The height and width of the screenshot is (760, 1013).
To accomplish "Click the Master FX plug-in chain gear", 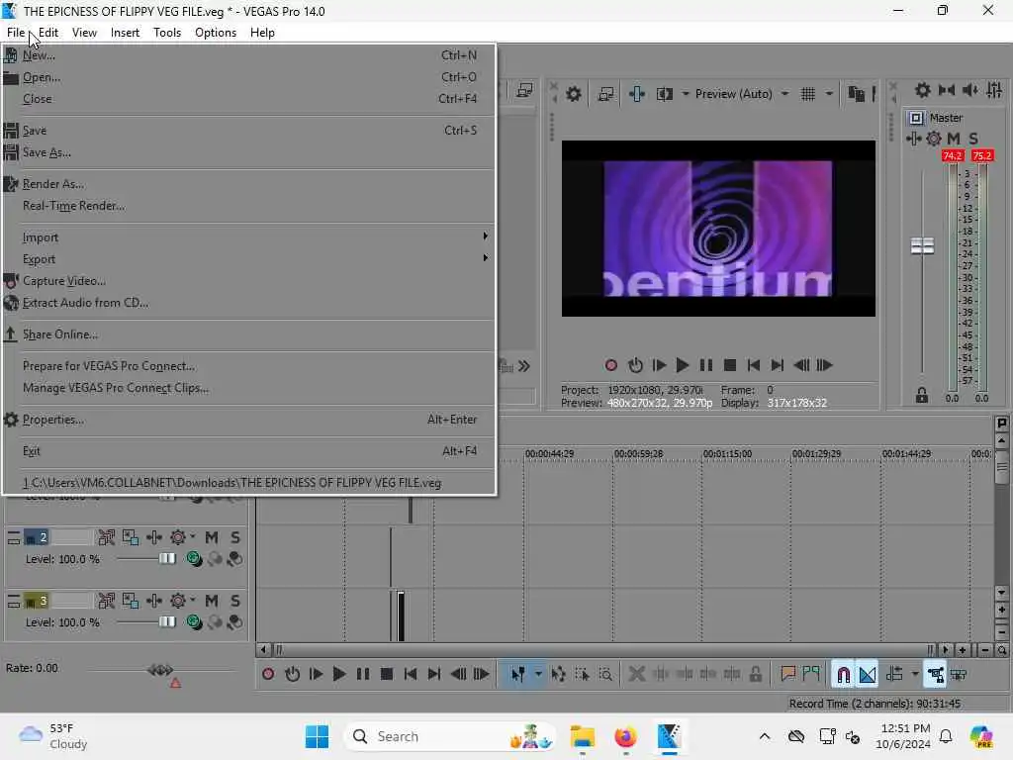I will [x=934, y=139].
